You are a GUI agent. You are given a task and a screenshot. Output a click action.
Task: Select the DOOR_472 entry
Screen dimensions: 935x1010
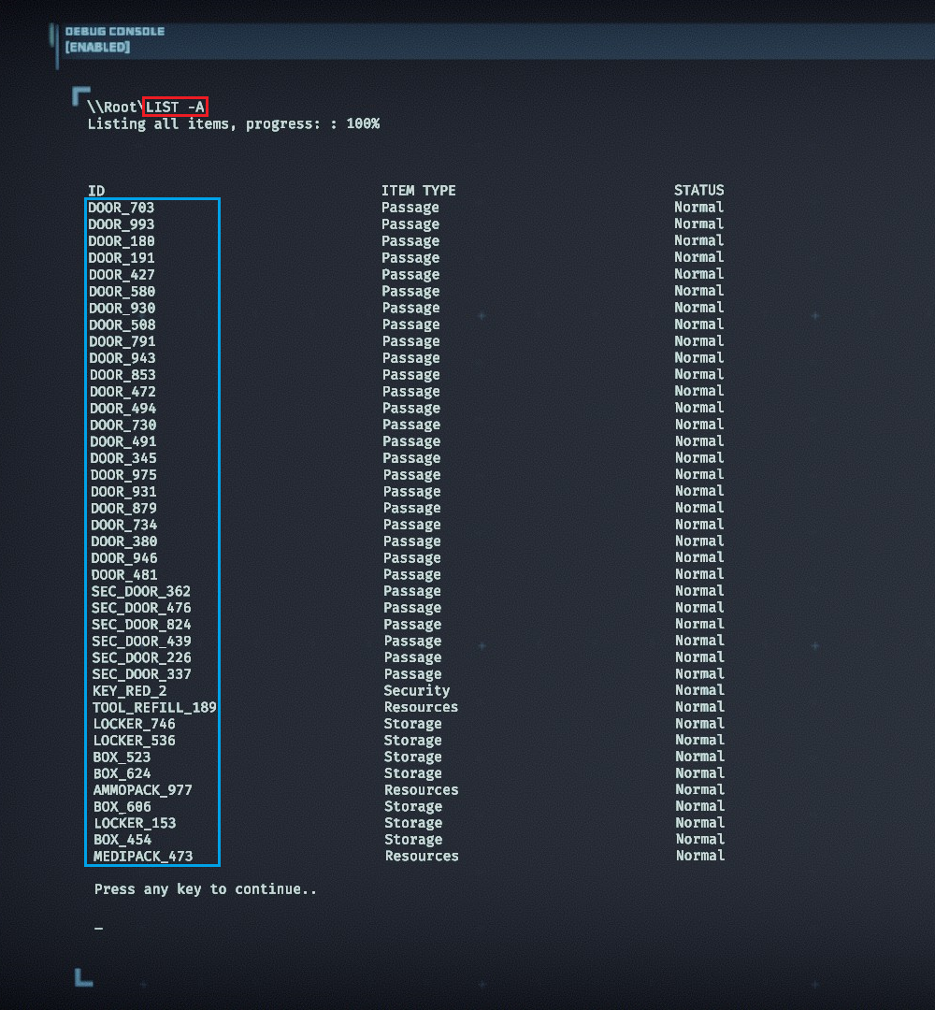tap(122, 392)
